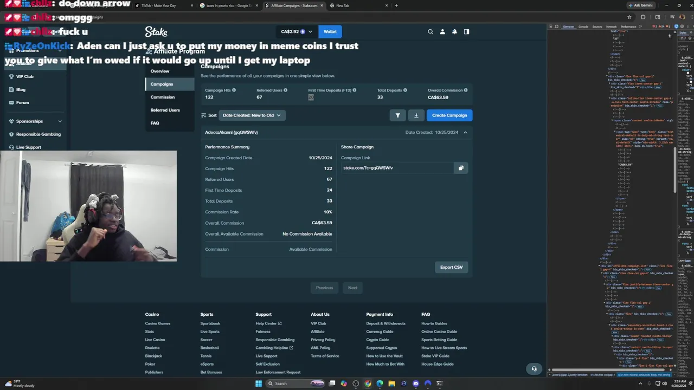Switch to the DevTools Network tab
Image resolution: width=694 pixels, height=390 pixels.
coord(611,27)
